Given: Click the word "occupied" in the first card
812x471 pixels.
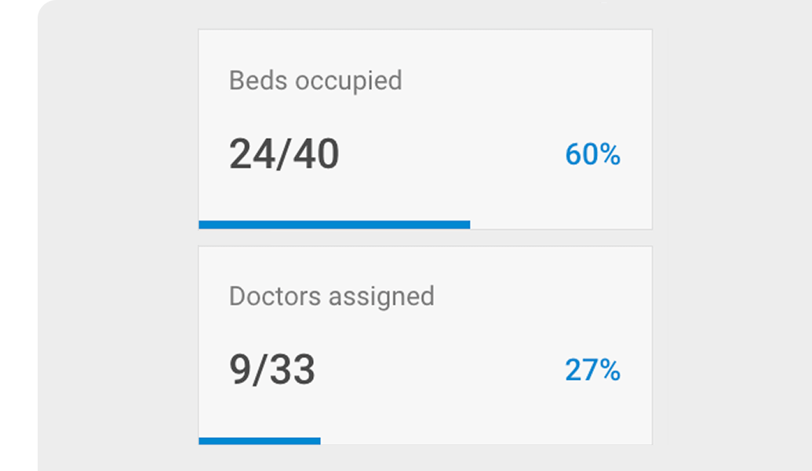Looking at the screenshot, I should coord(348,82).
